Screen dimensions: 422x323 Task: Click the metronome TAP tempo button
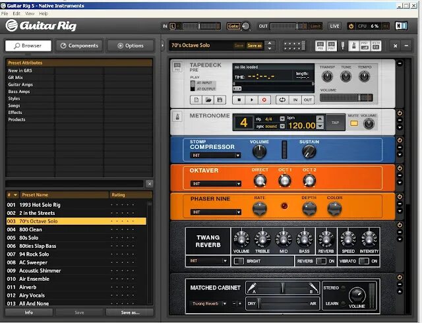[x=335, y=123]
